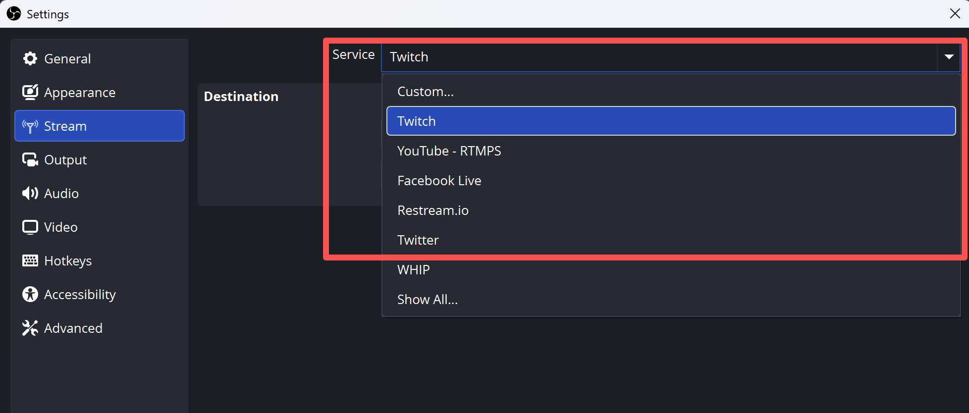Pick Twitter from the Service dropdown

pyautogui.click(x=671, y=240)
